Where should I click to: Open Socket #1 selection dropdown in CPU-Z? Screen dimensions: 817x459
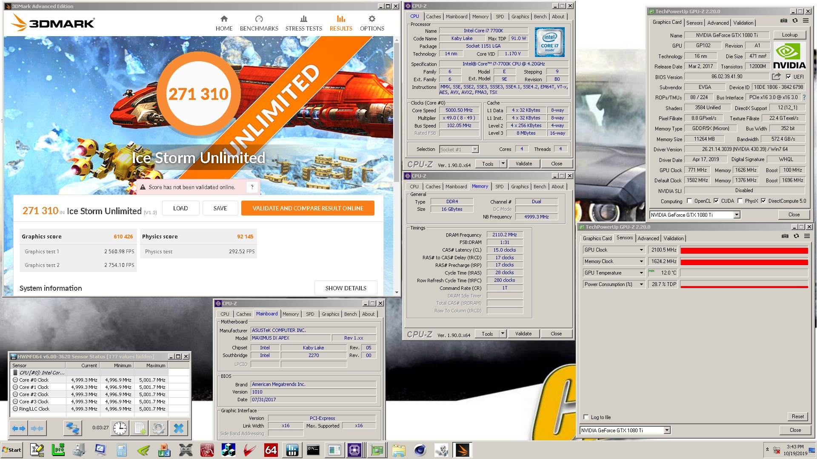[x=475, y=149]
